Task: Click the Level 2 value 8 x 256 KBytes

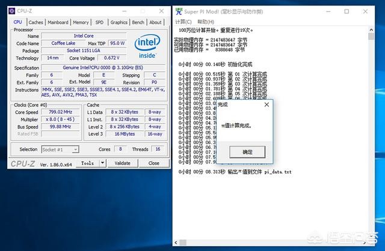Action: click(x=125, y=127)
